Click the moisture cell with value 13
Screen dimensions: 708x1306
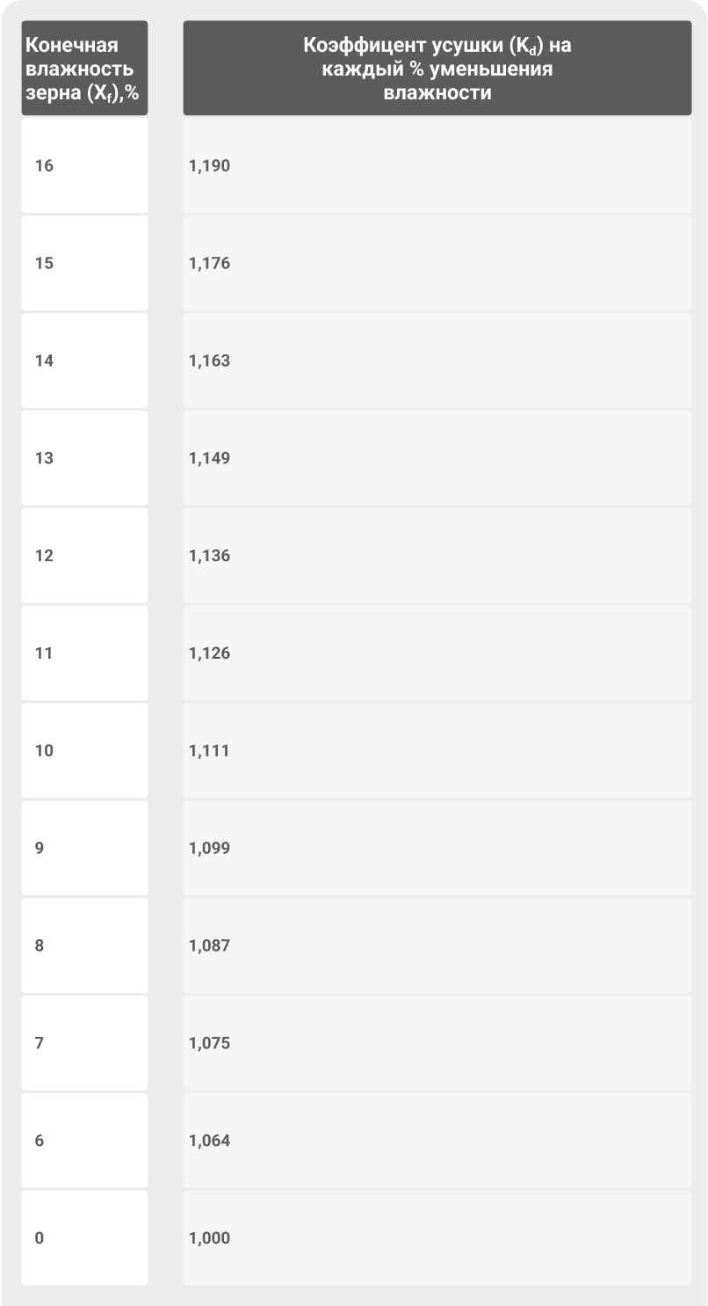[84, 458]
